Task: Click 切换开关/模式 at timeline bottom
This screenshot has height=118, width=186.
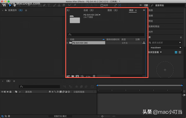Action: tap(60, 116)
